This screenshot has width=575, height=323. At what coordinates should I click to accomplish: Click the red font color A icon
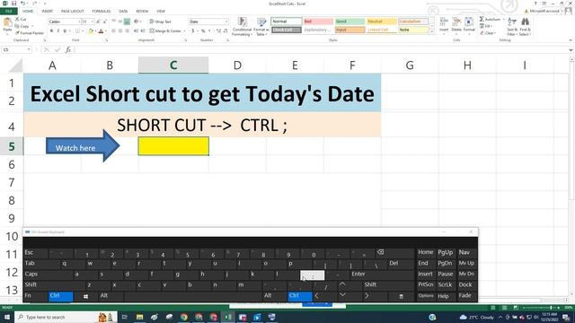[102, 31]
